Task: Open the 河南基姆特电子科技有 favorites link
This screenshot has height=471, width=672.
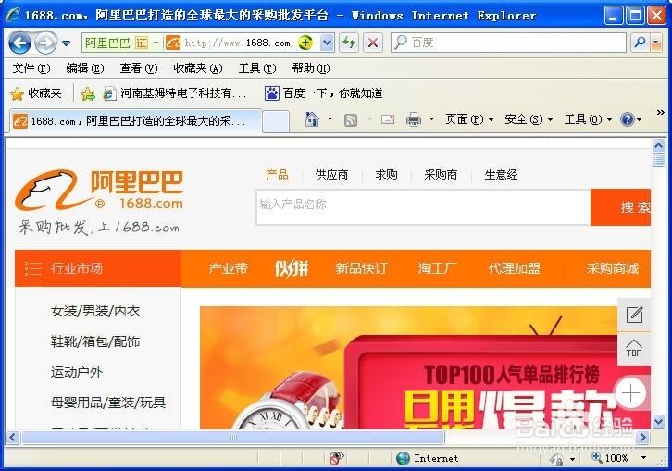Action: point(175,93)
